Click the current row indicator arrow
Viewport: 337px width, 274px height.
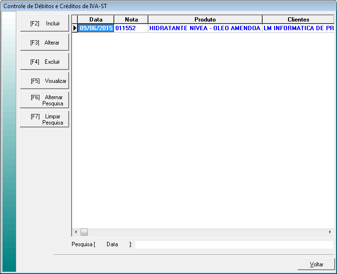[75, 28]
